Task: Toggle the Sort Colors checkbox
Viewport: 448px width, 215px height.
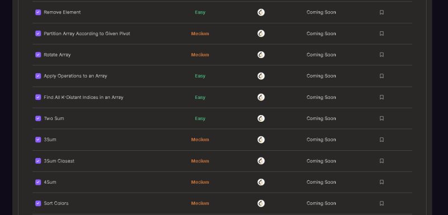Action: pos(38,203)
